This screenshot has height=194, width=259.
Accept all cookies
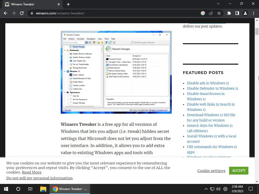coord(239,171)
